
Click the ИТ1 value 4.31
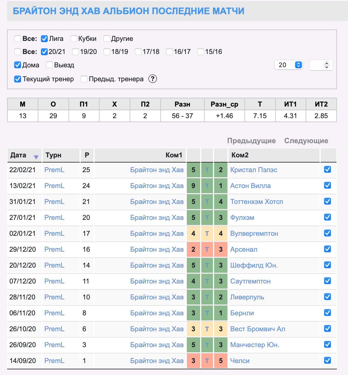(x=291, y=116)
